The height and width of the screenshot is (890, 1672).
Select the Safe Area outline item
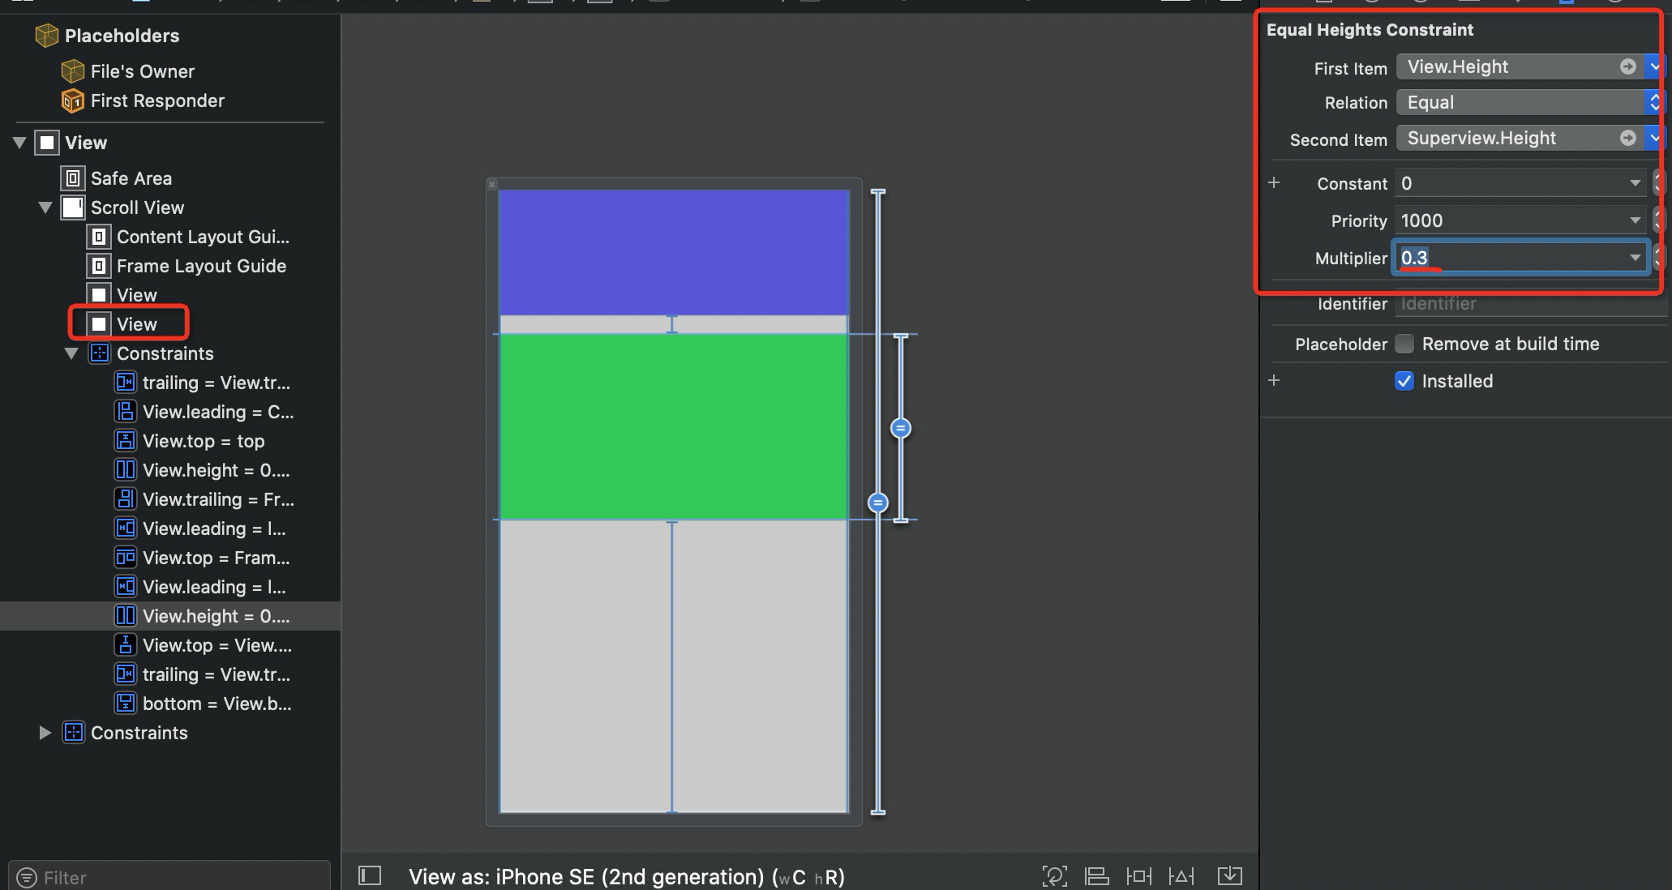(x=131, y=178)
